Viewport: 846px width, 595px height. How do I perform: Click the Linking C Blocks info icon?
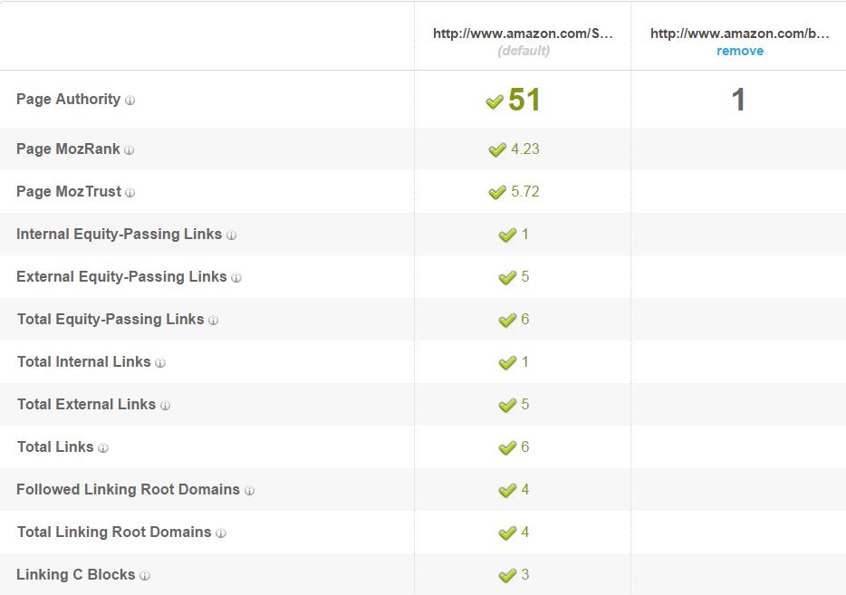point(147,575)
